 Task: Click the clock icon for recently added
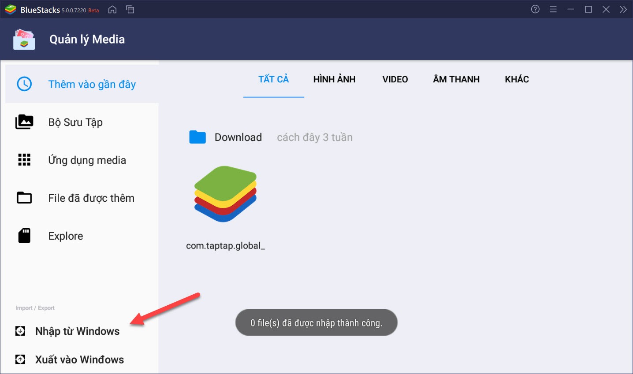point(24,84)
